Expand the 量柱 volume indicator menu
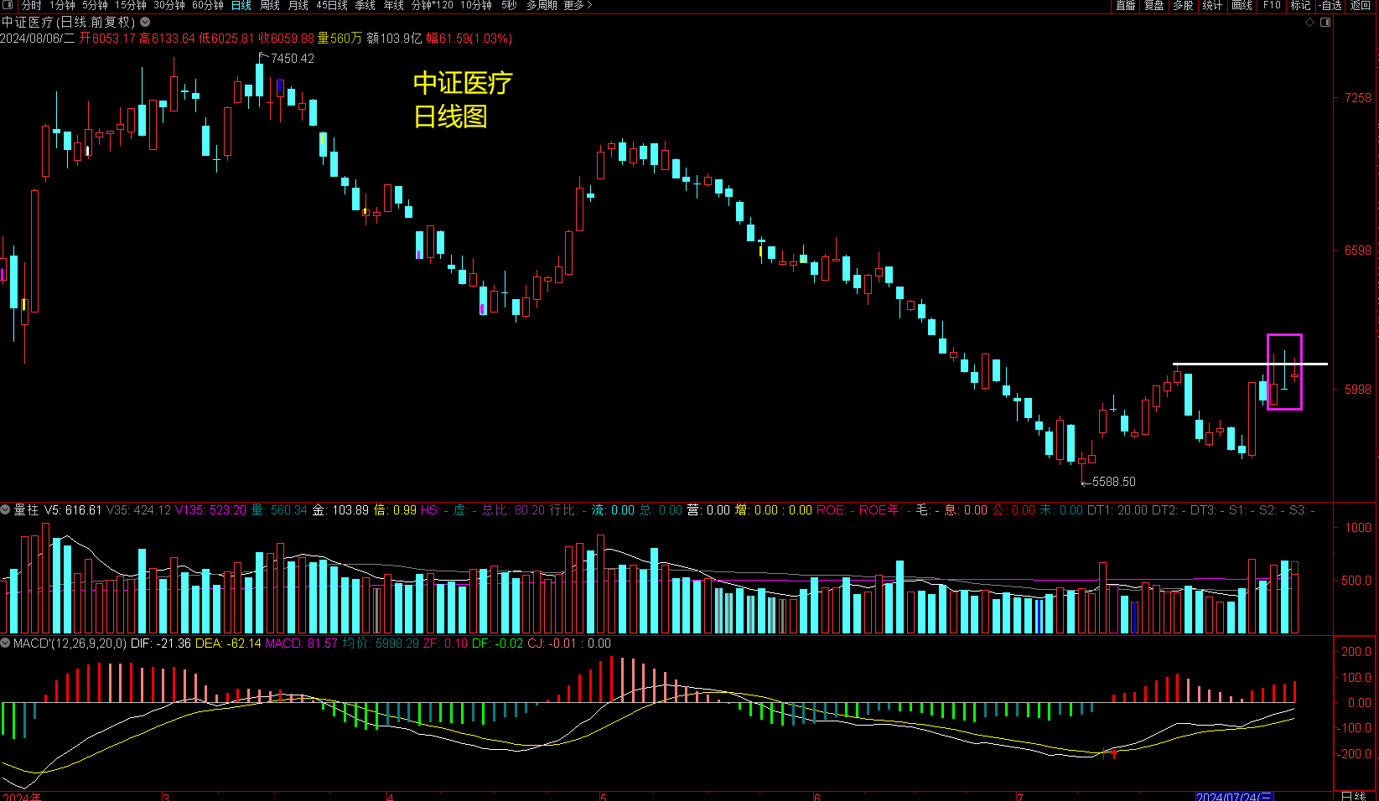 click(x=6, y=509)
